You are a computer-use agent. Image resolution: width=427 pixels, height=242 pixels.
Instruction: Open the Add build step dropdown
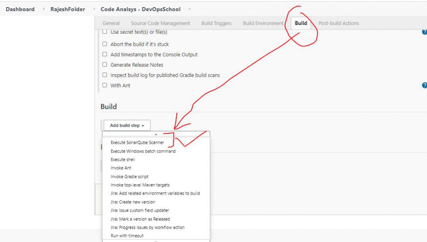[127, 125]
